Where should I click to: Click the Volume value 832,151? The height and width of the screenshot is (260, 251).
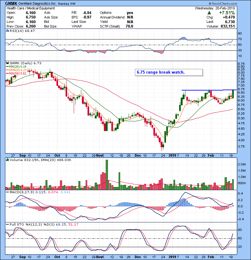(x=228, y=26)
